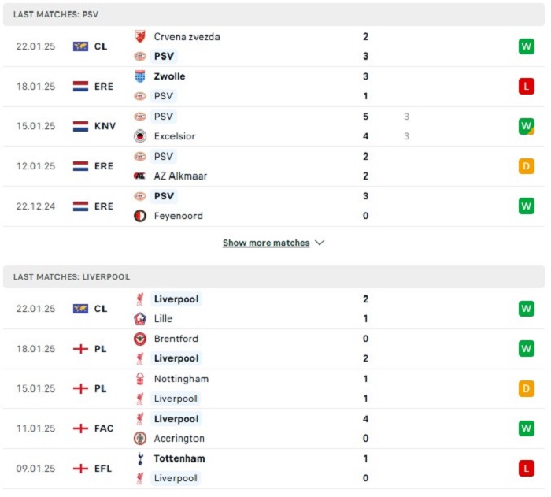Click the Zwolle team logo
Screen dimensions: 551x497
[140, 76]
